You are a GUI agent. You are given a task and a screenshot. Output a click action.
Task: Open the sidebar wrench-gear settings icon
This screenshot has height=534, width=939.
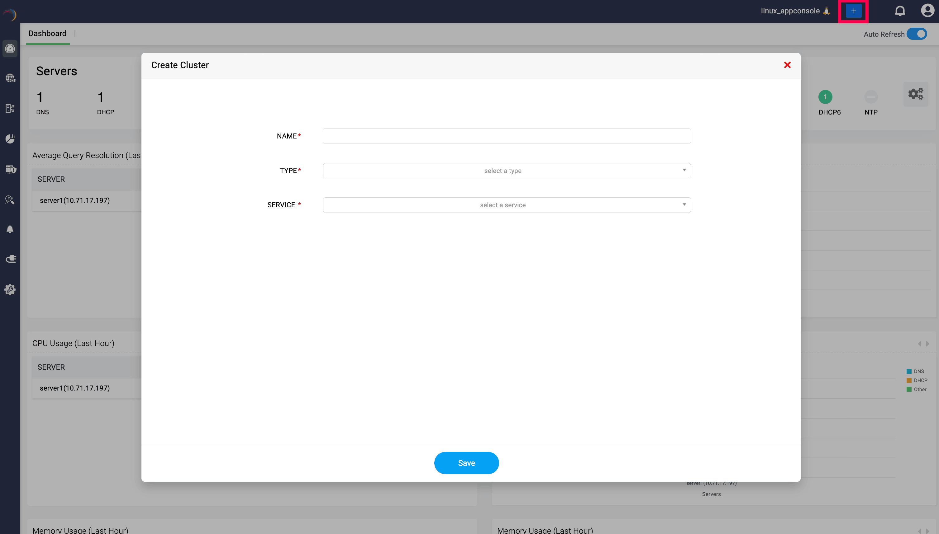[10, 290]
